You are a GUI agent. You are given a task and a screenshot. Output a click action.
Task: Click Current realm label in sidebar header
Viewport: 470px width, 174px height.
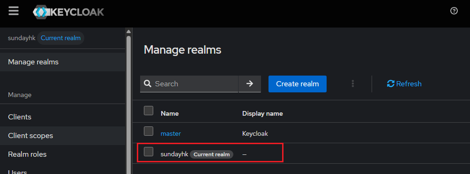pos(60,38)
